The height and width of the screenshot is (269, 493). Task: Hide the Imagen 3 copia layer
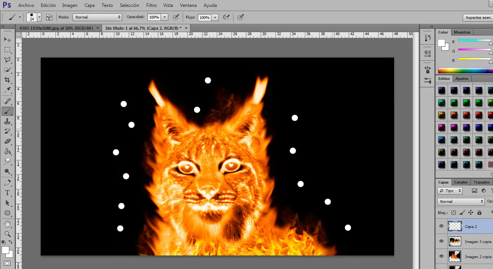coord(441,241)
